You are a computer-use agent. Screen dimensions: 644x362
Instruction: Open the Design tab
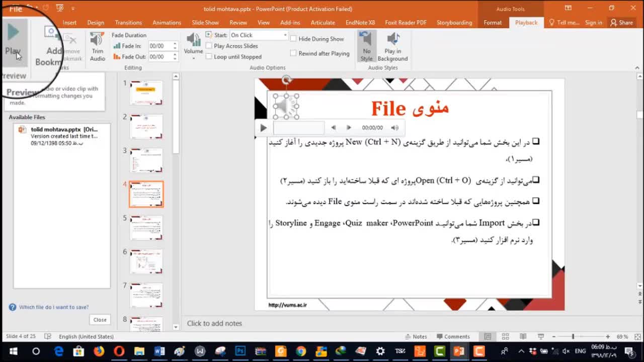pos(96,23)
